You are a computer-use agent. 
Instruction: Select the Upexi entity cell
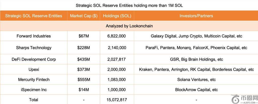click(34, 70)
